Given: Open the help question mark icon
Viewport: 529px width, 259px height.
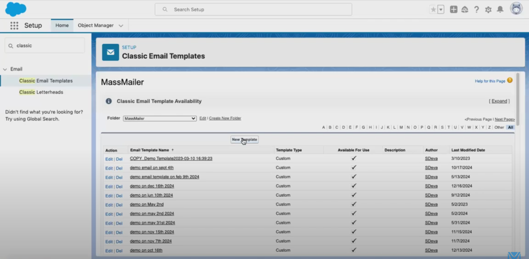Looking at the screenshot, I should pyautogui.click(x=476, y=9).
